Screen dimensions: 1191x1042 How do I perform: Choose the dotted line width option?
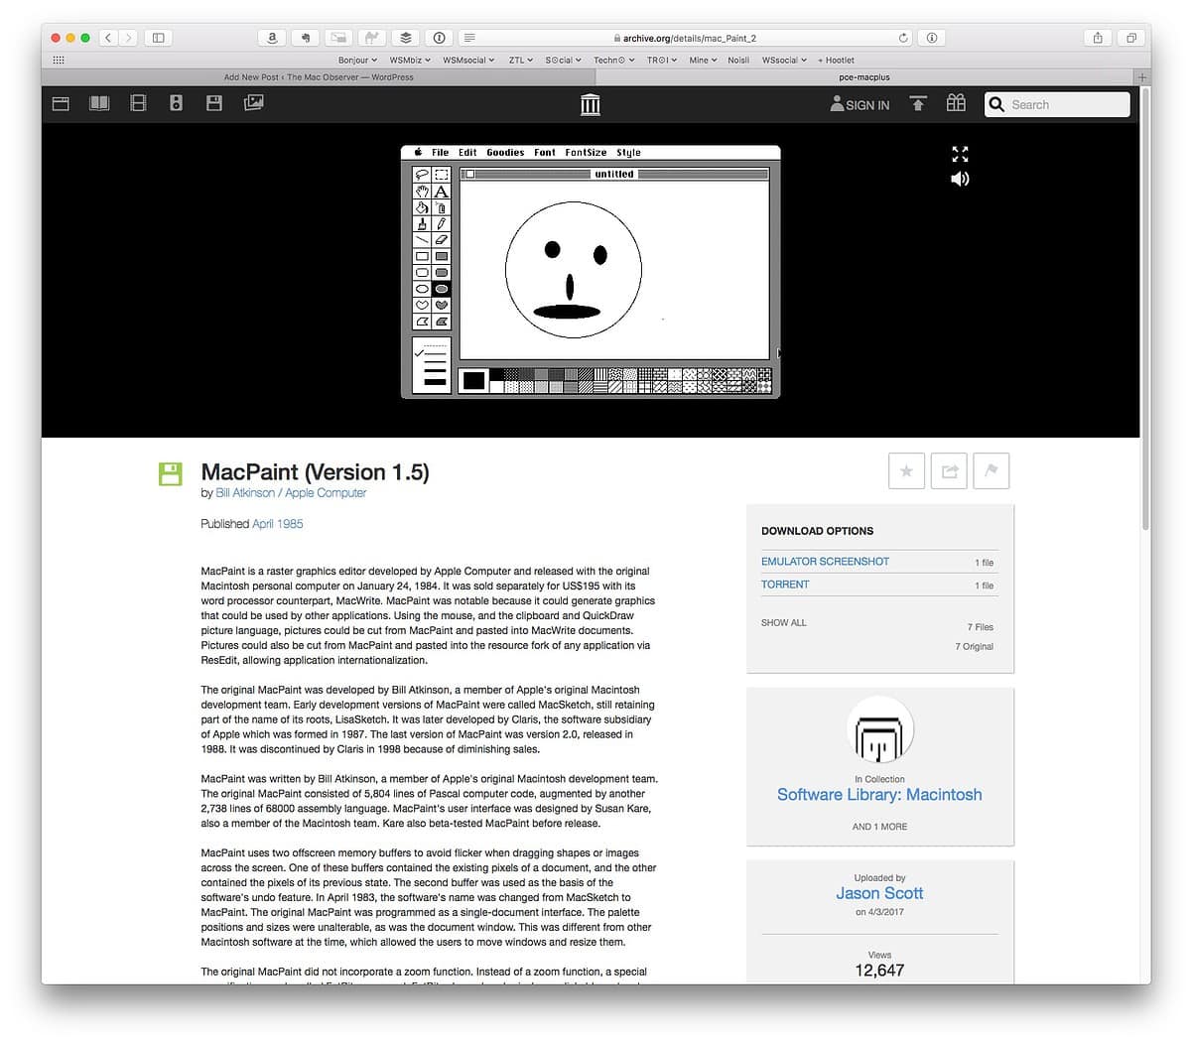coord(435,345)
